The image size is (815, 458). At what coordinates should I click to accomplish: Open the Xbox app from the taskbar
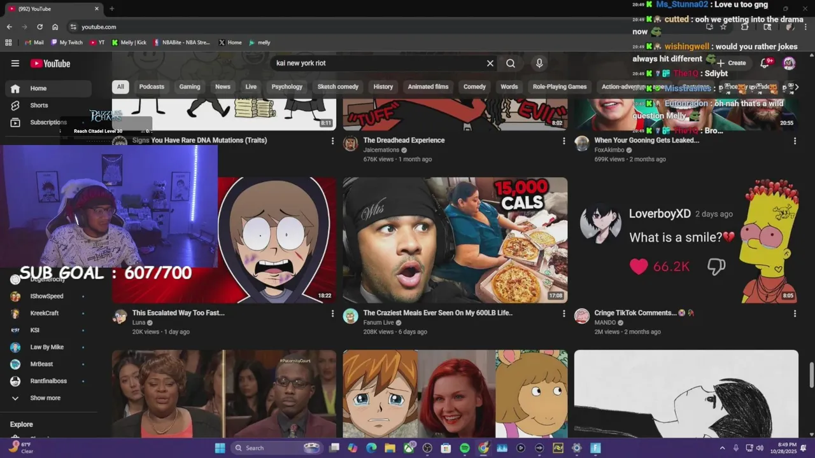tap(409, 448)
